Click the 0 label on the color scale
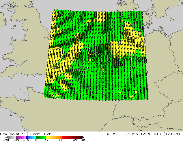Screen dimensions: 183x141 coord(36,140)
